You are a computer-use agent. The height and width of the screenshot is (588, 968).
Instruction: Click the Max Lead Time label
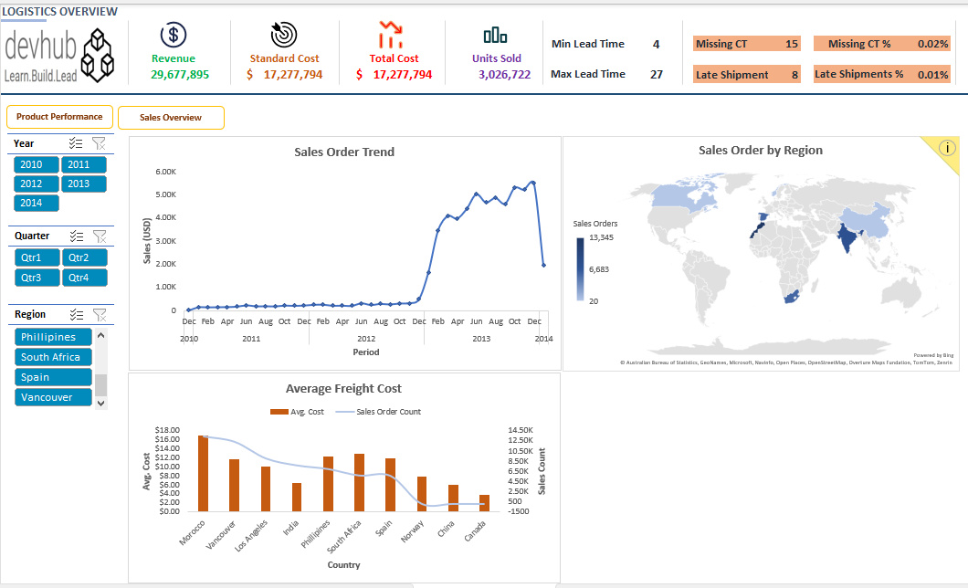tap(588, 74)
